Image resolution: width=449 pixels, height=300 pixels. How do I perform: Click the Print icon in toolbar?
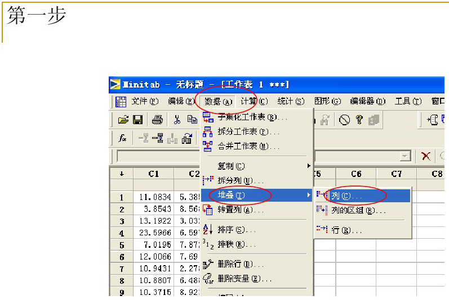tap(157, 120)
